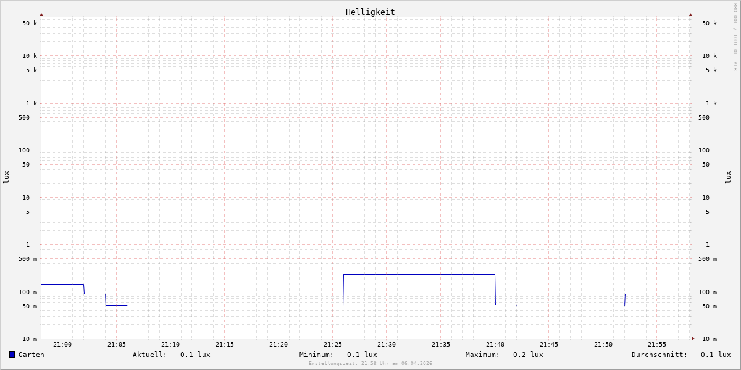This screenshot has width=741, height=370.
Task: Click the 21:45 time axis label
Action: tap(549, 345)
